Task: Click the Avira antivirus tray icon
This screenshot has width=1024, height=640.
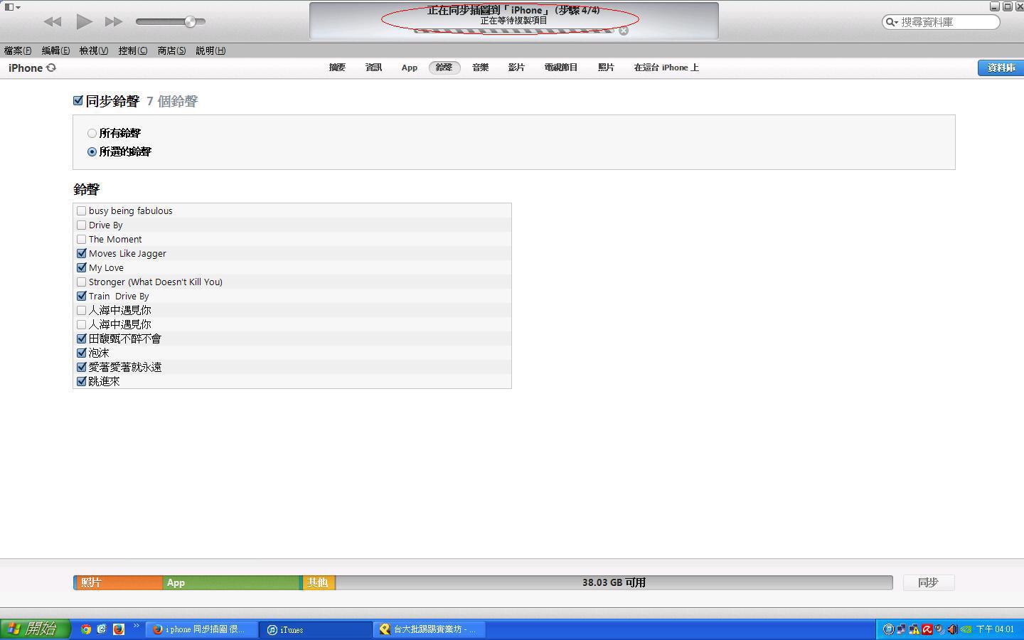Action: tap(927, 629)
